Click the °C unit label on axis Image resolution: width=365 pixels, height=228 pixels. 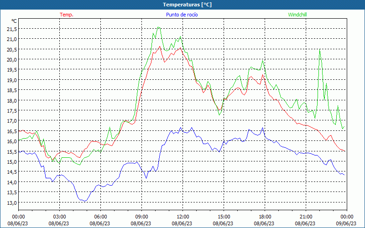tap(14, 21)
